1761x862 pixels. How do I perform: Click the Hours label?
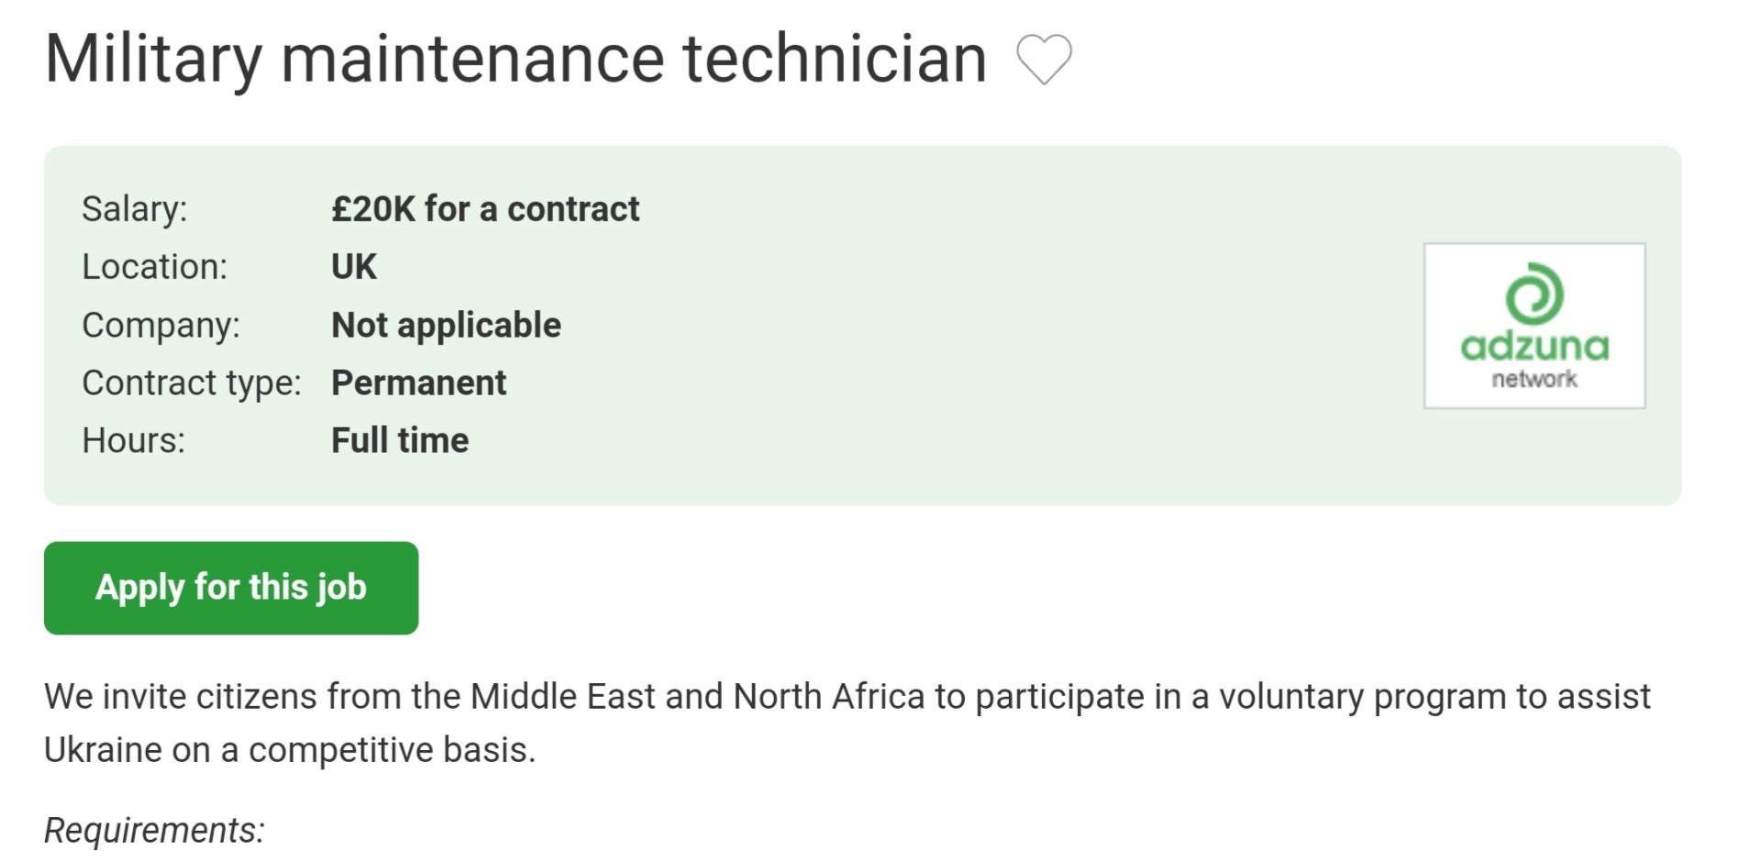pos(134,441)
